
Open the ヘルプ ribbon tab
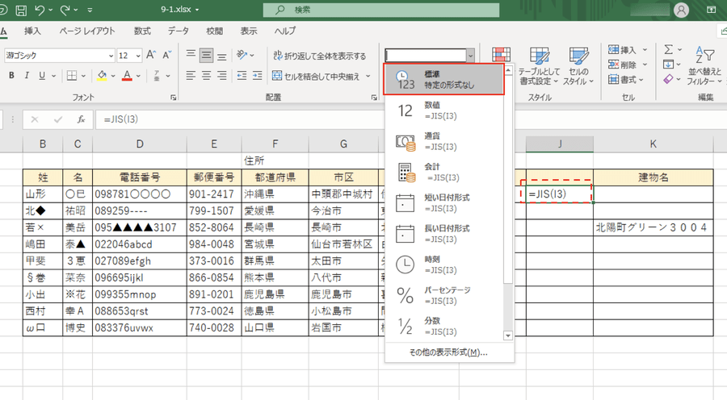pos(284,31)
